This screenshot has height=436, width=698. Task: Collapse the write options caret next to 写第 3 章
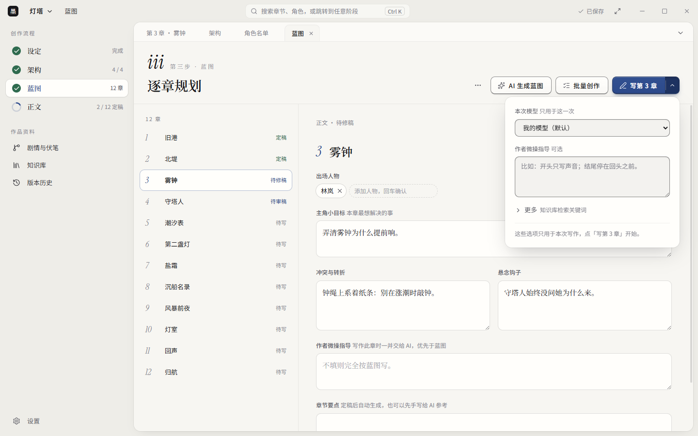(672, 85)
